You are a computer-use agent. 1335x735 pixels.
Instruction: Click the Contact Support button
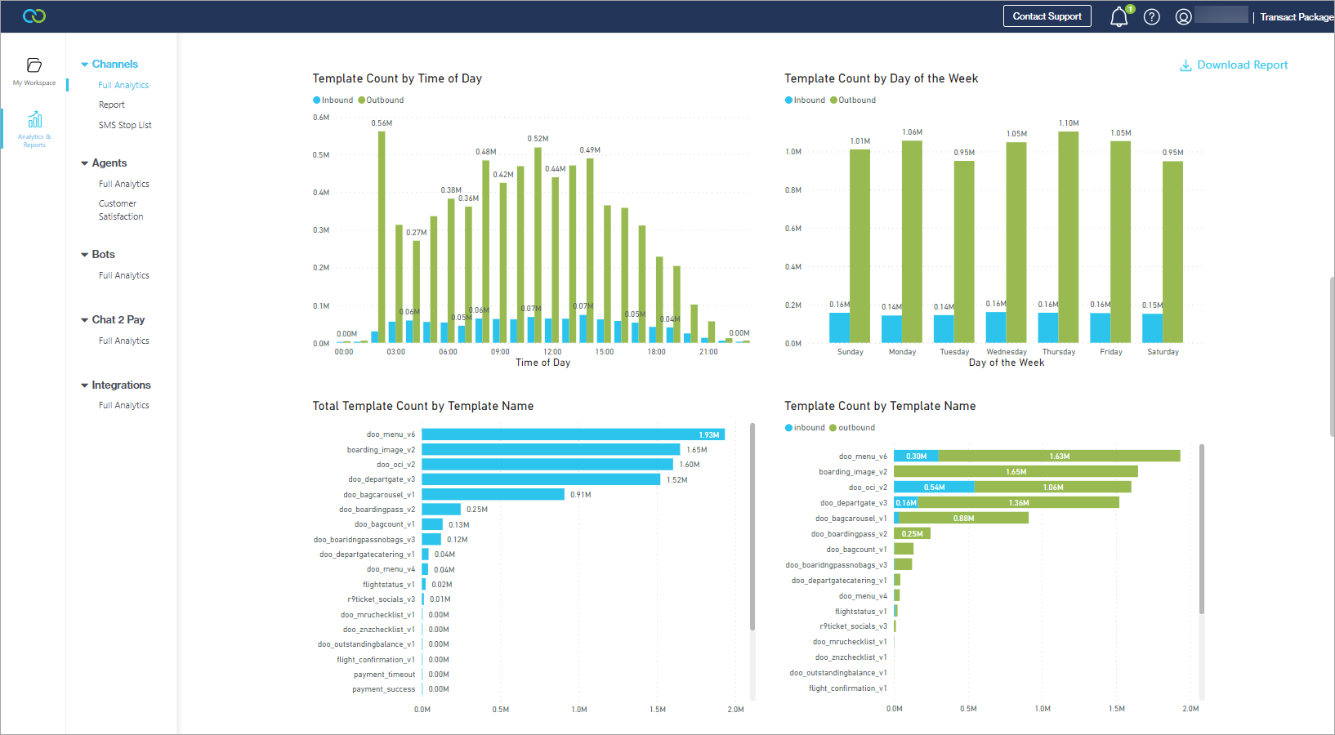1047,16
